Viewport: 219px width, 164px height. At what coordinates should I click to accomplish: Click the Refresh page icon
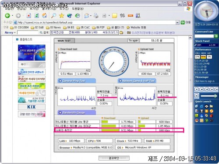(x=37, y=15)
